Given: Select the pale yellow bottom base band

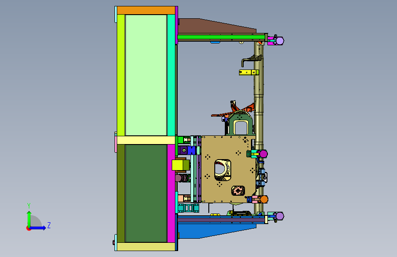Looking at the screenshot, I should click(x=146, y=246).
